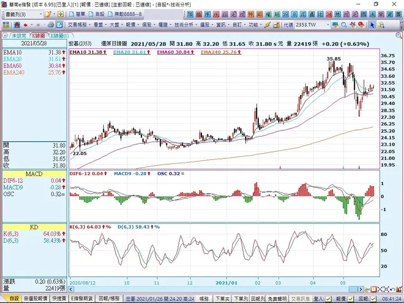404x303 pixels.
Task: Click the red 24 toolbar icon
Action: tap(329, 14)
